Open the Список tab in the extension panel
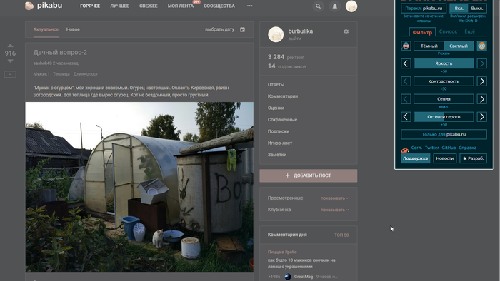The height and width of the screenshot is (281, 500). tap(448, 31)
